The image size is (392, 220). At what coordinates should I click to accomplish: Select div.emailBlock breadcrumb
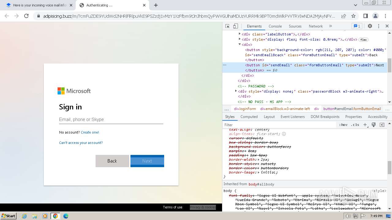[x=285, y=109]
